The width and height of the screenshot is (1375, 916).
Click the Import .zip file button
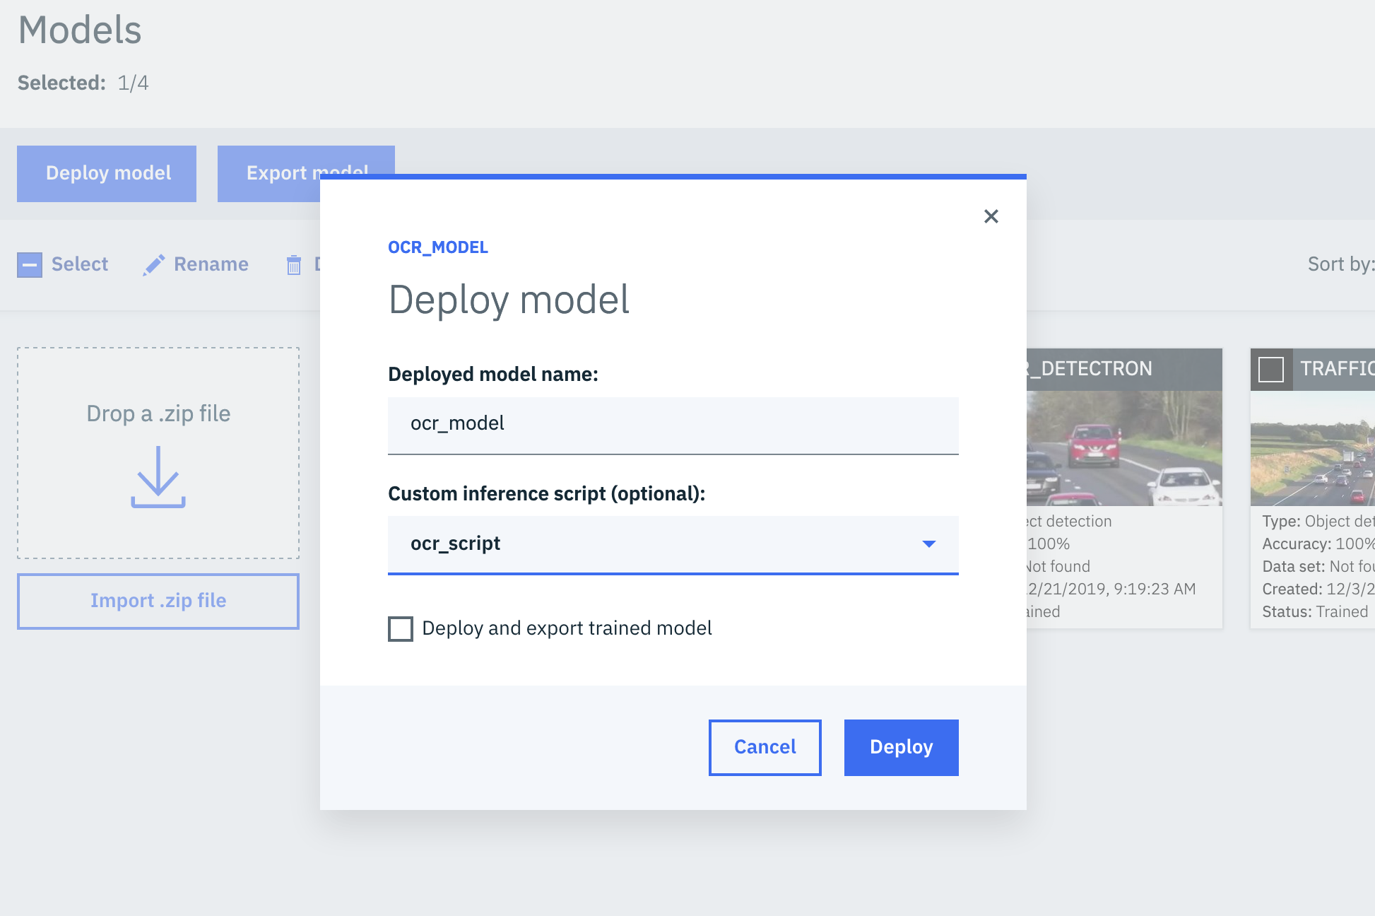click(158, 601)
